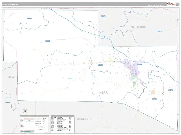Select ZIP code label 78028
Image resolution: width=181 pixels, height=135 pixels.
(139, 64)
